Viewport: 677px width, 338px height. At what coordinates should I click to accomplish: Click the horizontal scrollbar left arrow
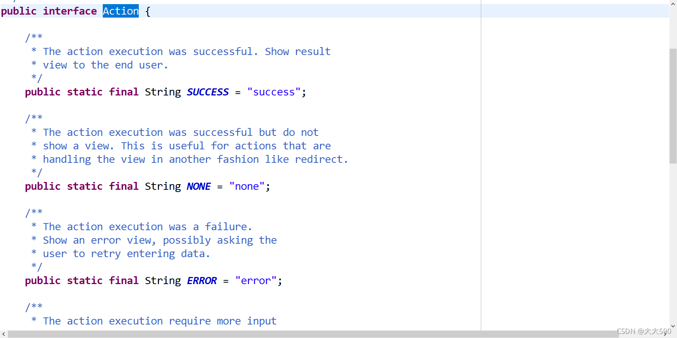[4, 334]
